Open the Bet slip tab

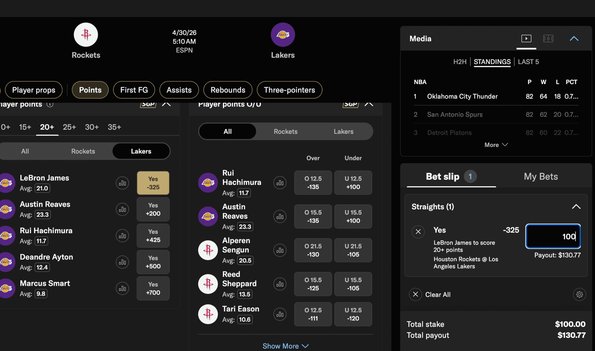coord(451,176)
